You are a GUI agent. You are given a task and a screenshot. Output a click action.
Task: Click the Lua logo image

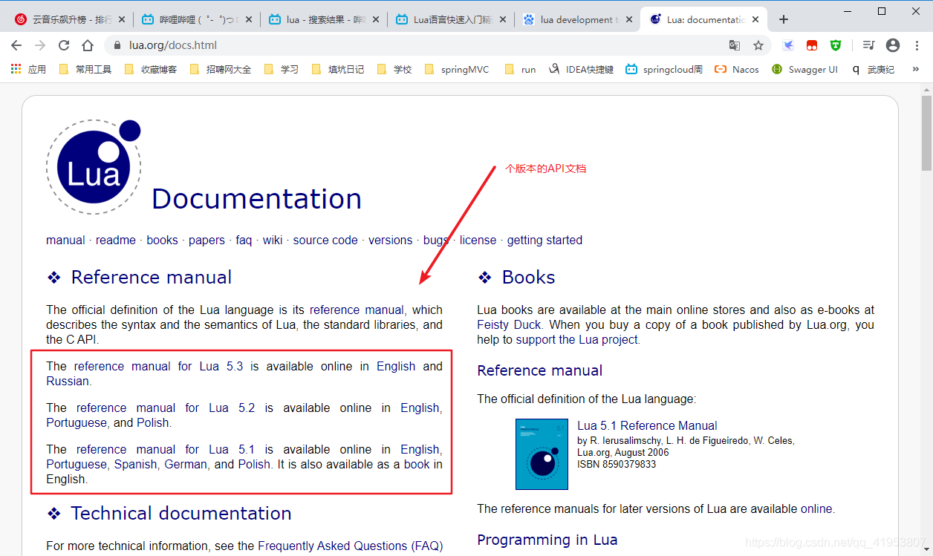pyautogui.click(x=94, y=167)
